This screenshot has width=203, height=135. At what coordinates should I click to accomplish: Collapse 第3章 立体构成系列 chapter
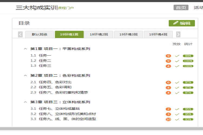point(25,102)
